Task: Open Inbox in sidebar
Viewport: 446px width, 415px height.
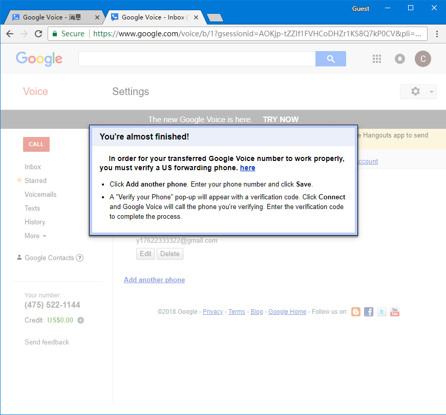Action: point(33,167)
